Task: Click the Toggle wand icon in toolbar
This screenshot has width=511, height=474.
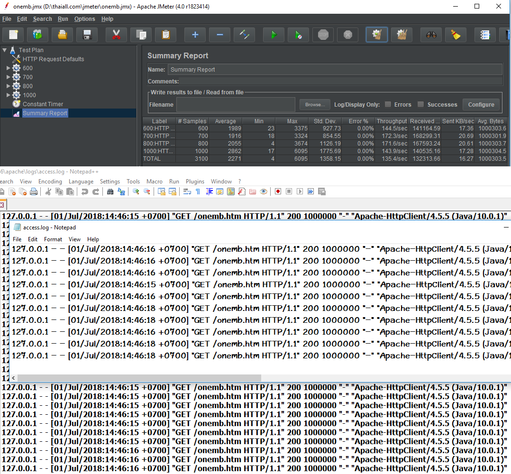Action: click(244, 35)
